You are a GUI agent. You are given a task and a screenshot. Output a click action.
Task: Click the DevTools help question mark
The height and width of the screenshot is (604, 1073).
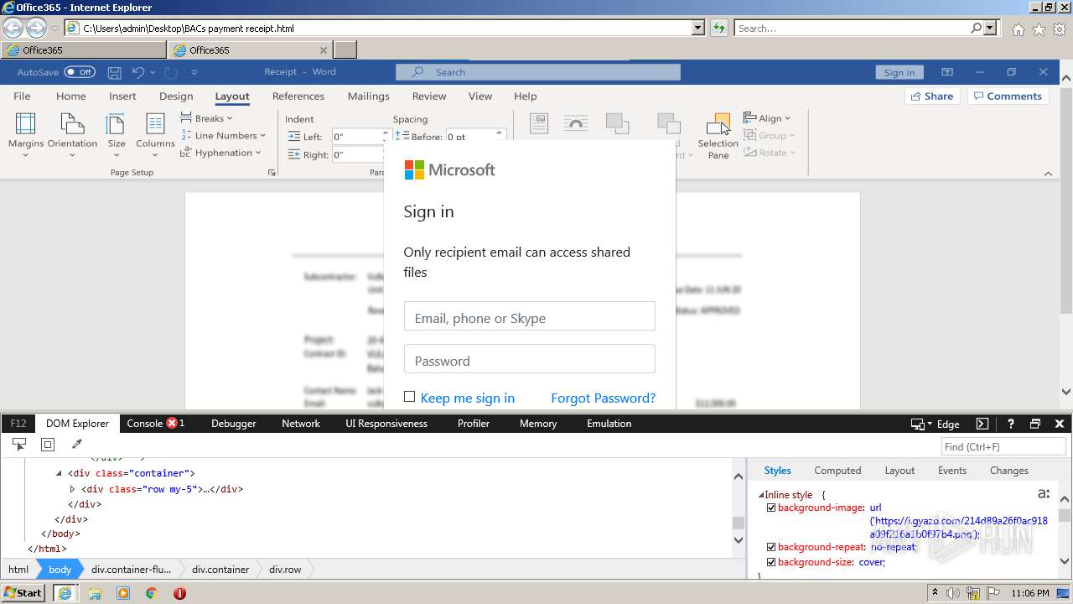[x=1011, y=424]
